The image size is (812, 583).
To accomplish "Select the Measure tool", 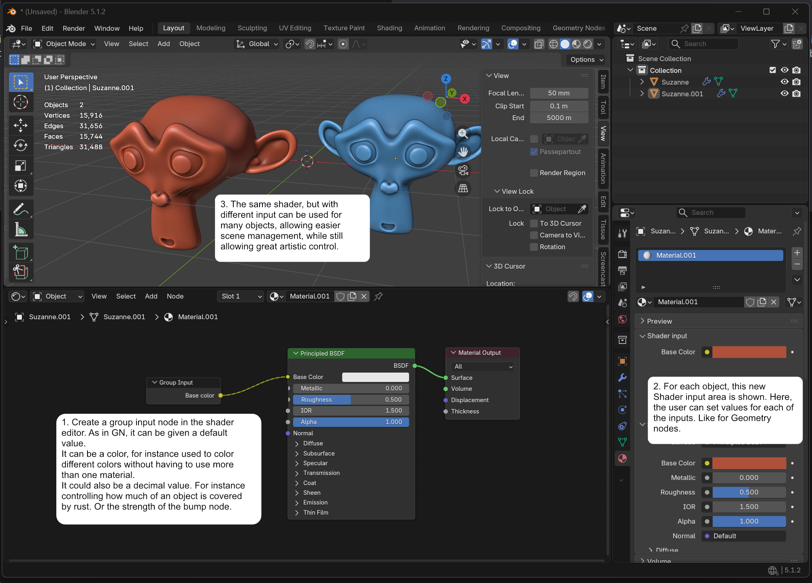I will [x=21, y=229].
